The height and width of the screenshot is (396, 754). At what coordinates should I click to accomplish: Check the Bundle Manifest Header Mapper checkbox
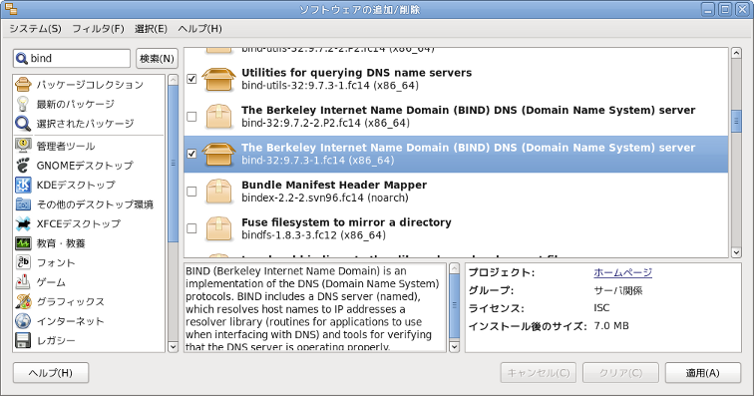coord(191,192)
